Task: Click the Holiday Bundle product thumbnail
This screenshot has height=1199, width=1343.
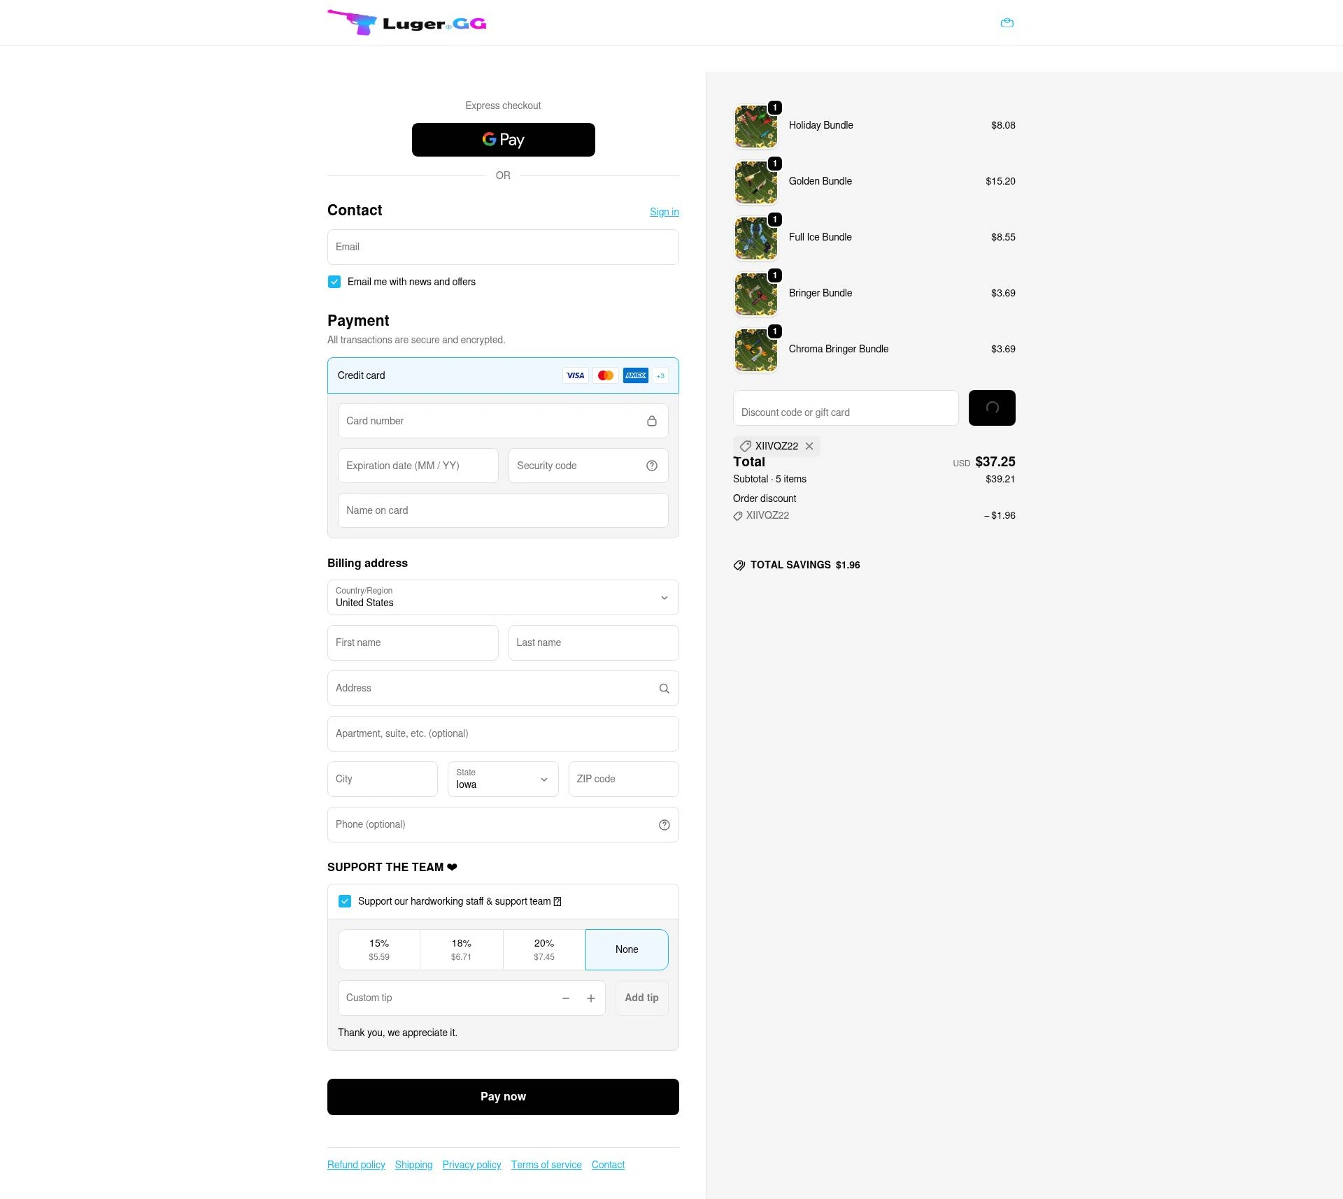Action: click(x=755, y=127)
